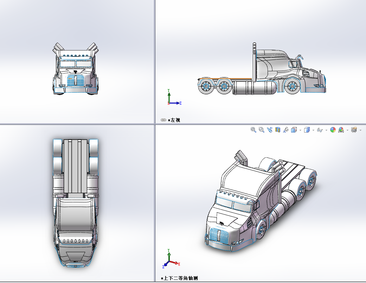Click the View Orientation cube icon

coord(294,130)
